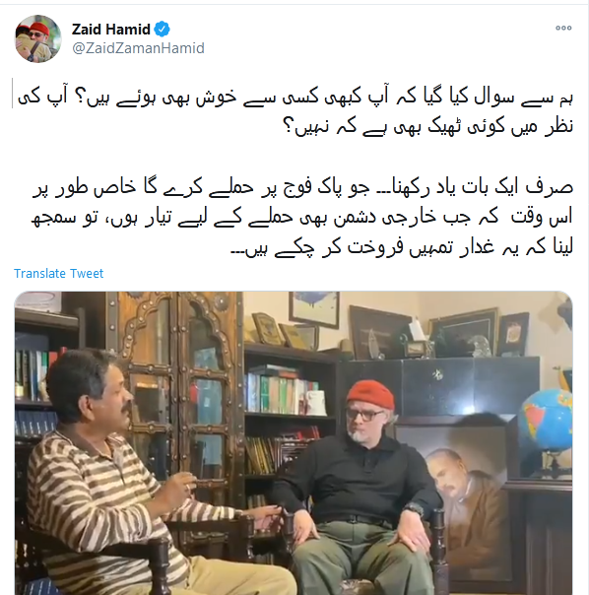This screenshot has height=595, width=589.
Task: Play the embedded interview video
Action: 294,443
